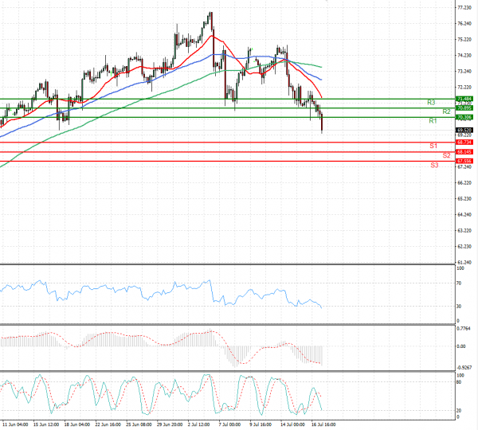
Task: Click the S1 support label
Action: tap(433, 146)
